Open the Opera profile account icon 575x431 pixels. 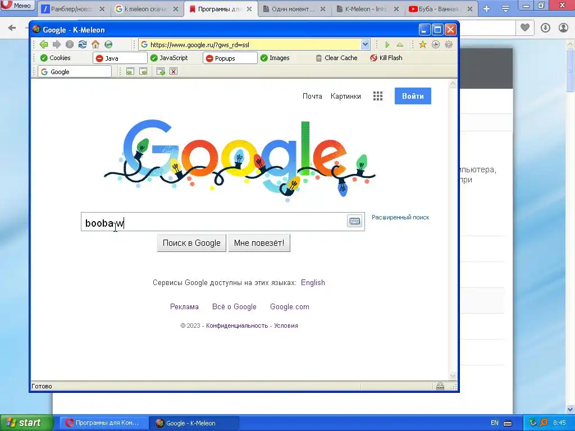pos(563,27)
